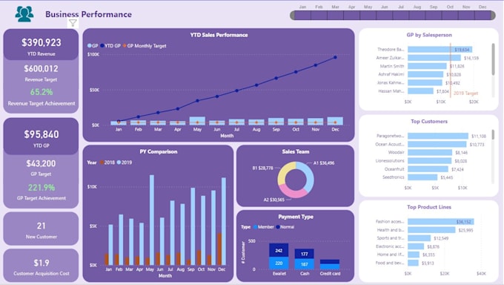Click the Cash 177 Normal bar segment
Screen dimensions: 504x285
pyautogui.click(x=304, y=254)
